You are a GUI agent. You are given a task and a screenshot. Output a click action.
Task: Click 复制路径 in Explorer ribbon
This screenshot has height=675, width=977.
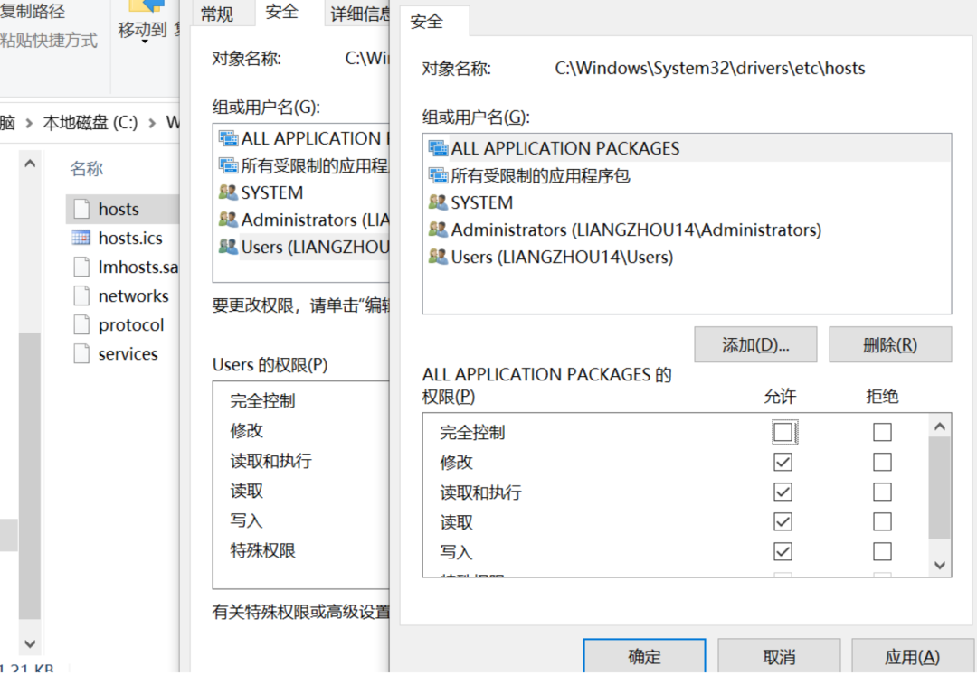coord(33,11)
